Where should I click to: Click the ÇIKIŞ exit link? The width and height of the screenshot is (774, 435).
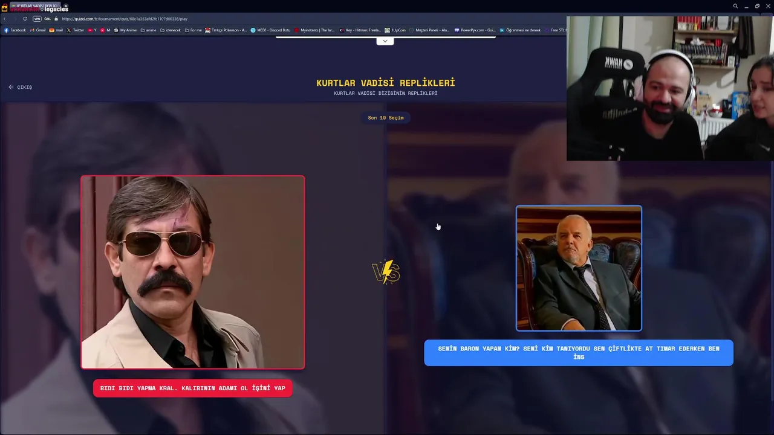tap(21, 87)
